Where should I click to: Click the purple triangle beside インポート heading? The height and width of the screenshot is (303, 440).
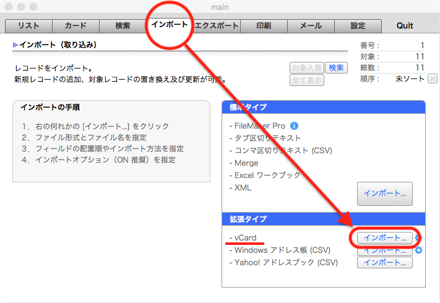point(15,46)
